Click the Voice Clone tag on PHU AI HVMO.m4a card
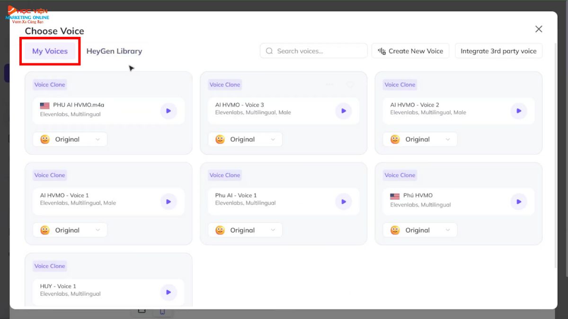The width and height of the screenshot is (568, 319). point(50,85)
